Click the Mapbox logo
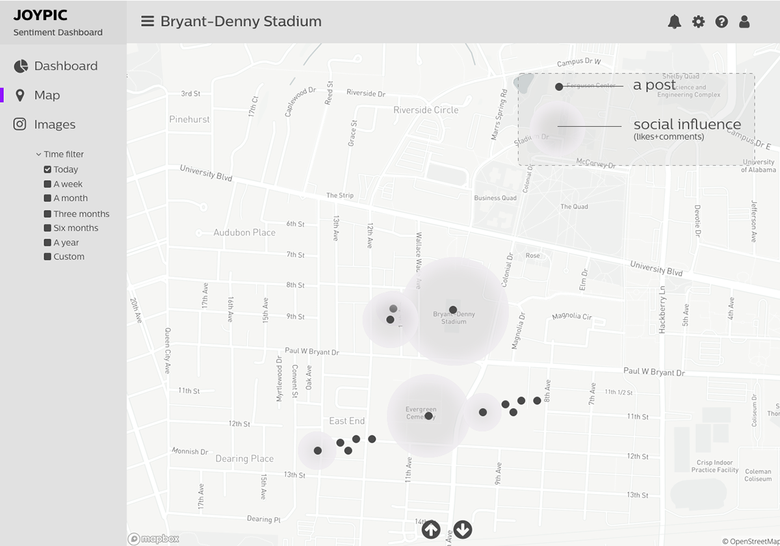The width and height of the screenshot is (780, 546). tap(153, 538)
